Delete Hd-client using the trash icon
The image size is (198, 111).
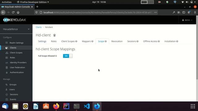pyautogui.click(x=54, y=35)
